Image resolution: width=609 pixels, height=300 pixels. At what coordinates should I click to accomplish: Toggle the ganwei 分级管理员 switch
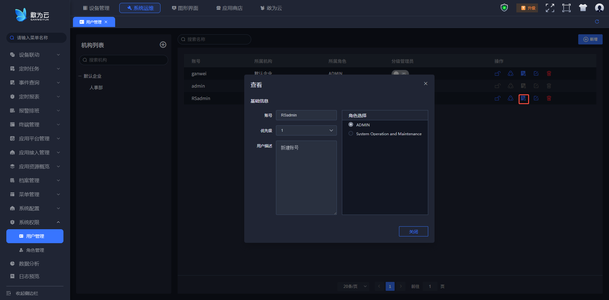(x=400, y=73)
